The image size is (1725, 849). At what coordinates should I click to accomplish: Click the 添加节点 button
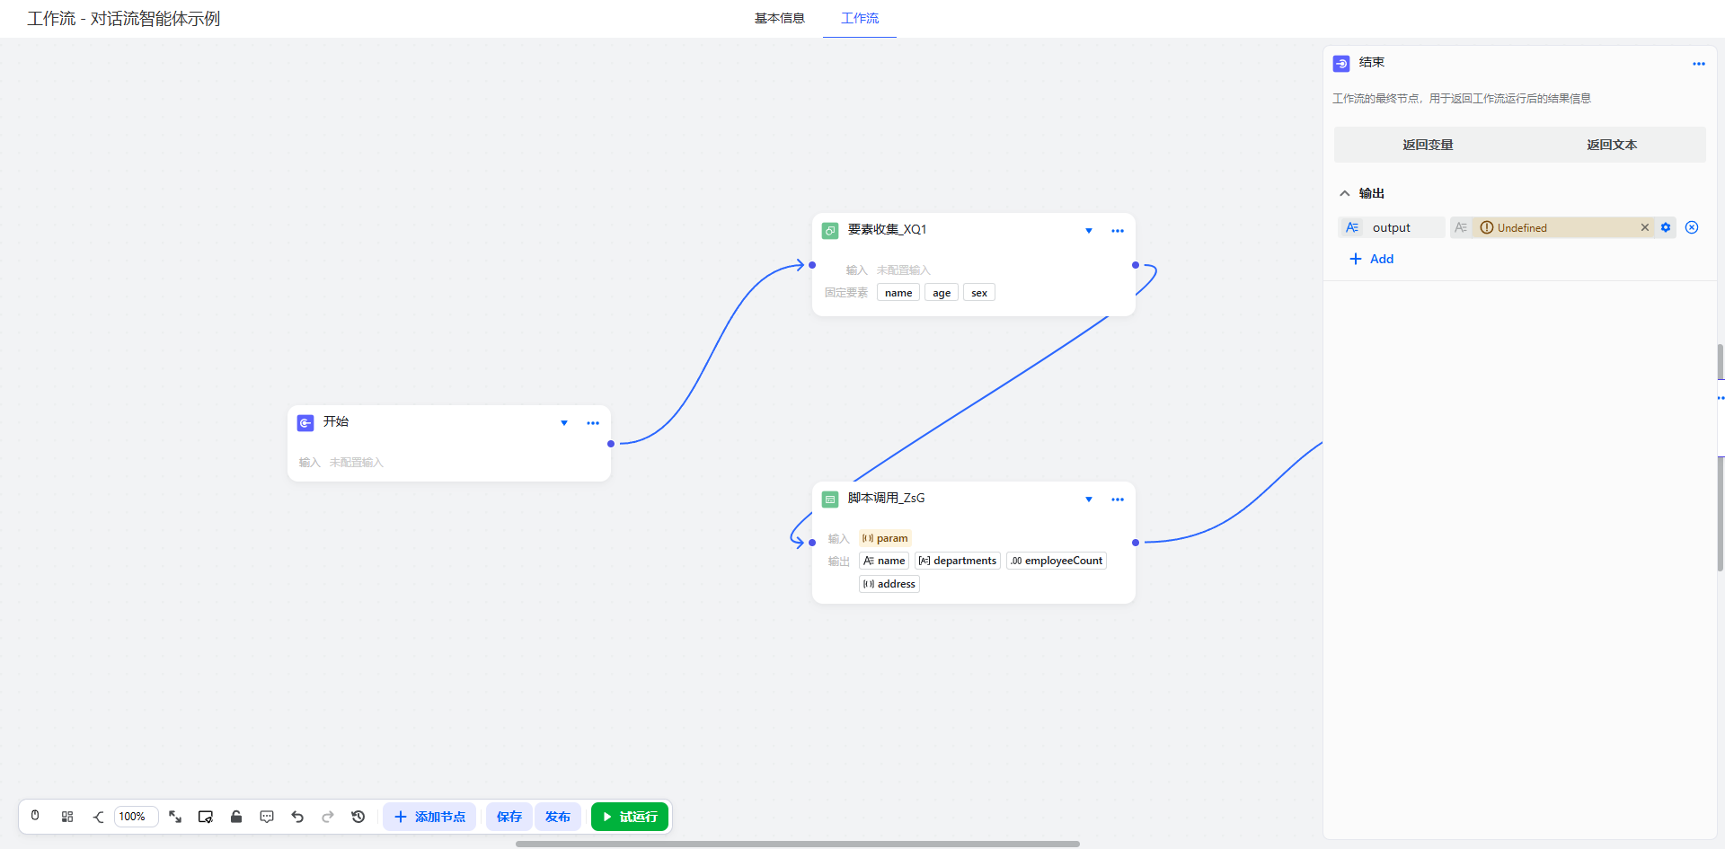tap(429, 817)
